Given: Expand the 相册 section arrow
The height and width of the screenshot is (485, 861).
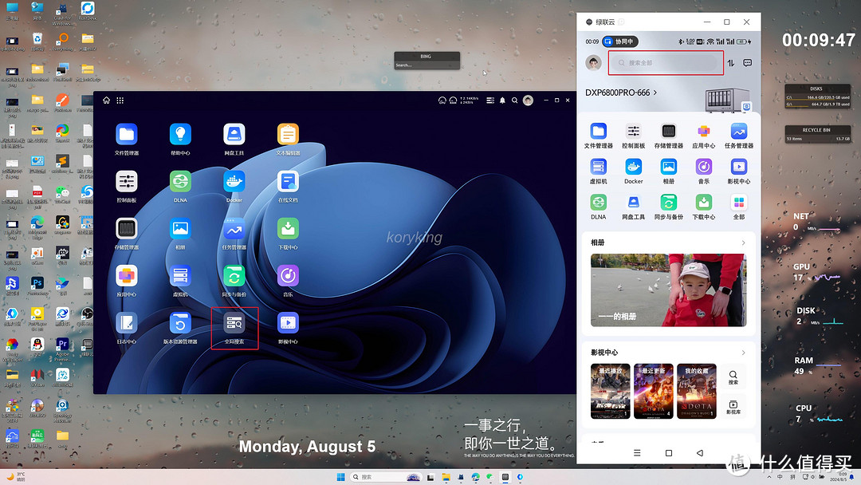Looking at the screenshot, I should pos(743,242).
